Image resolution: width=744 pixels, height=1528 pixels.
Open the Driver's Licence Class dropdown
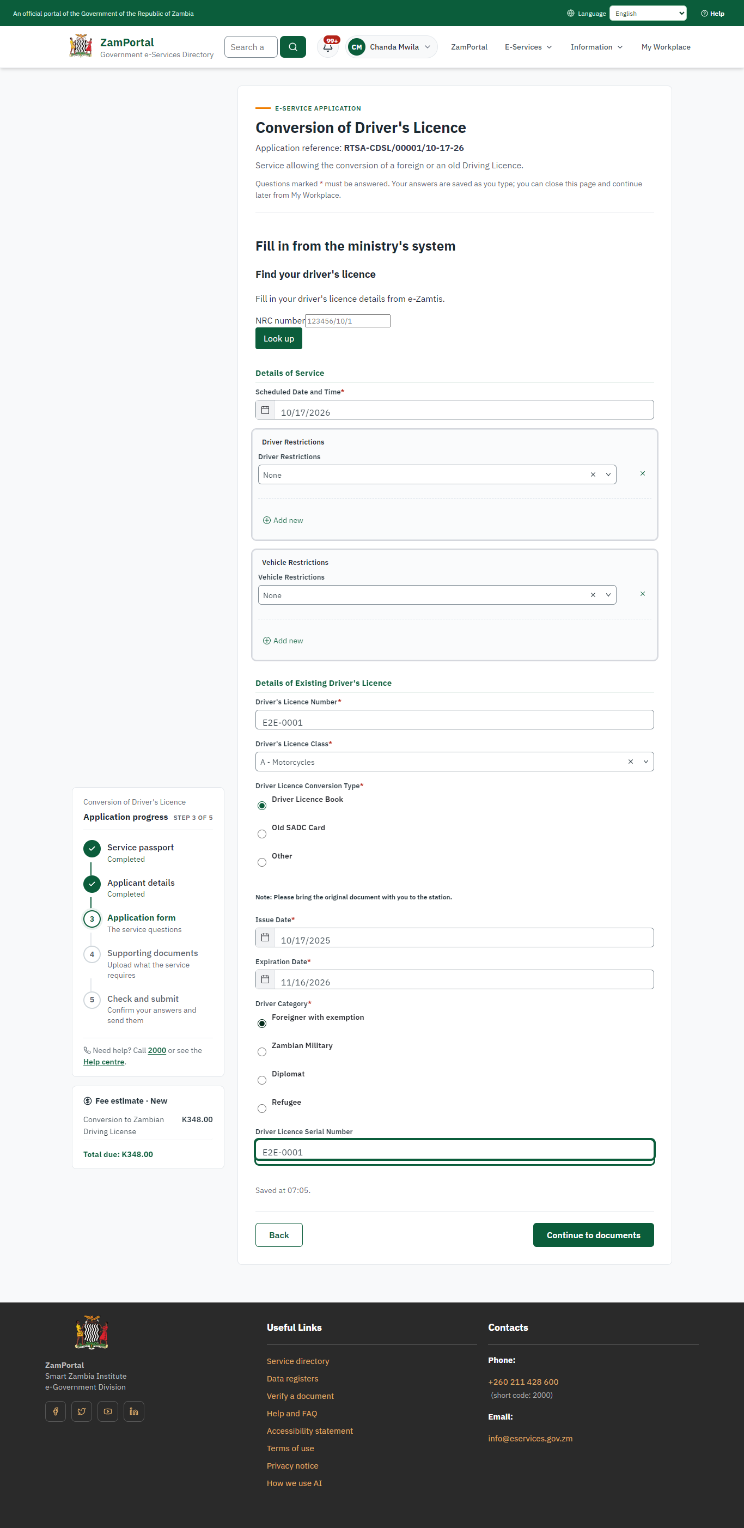point(454,762)
